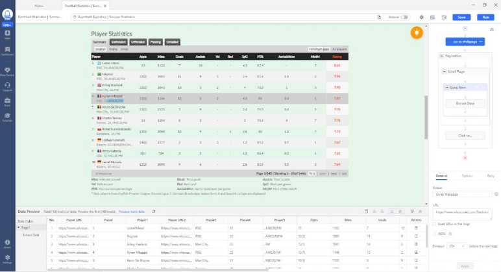Image resolution: width=501 pixels, height=272 pixels.
Task: Switch to the Retry settings tab
Action: pos(491,176)
